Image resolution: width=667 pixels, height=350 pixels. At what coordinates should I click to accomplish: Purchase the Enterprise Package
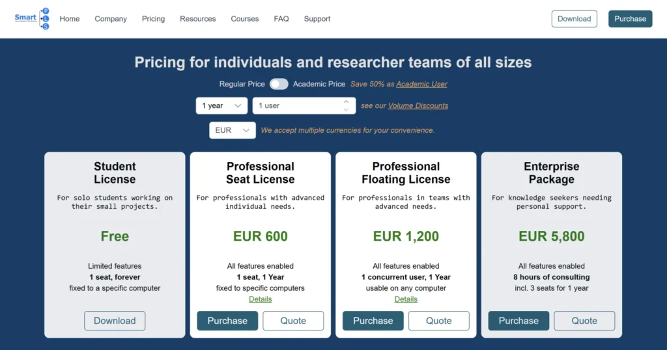tap(518, 321)
